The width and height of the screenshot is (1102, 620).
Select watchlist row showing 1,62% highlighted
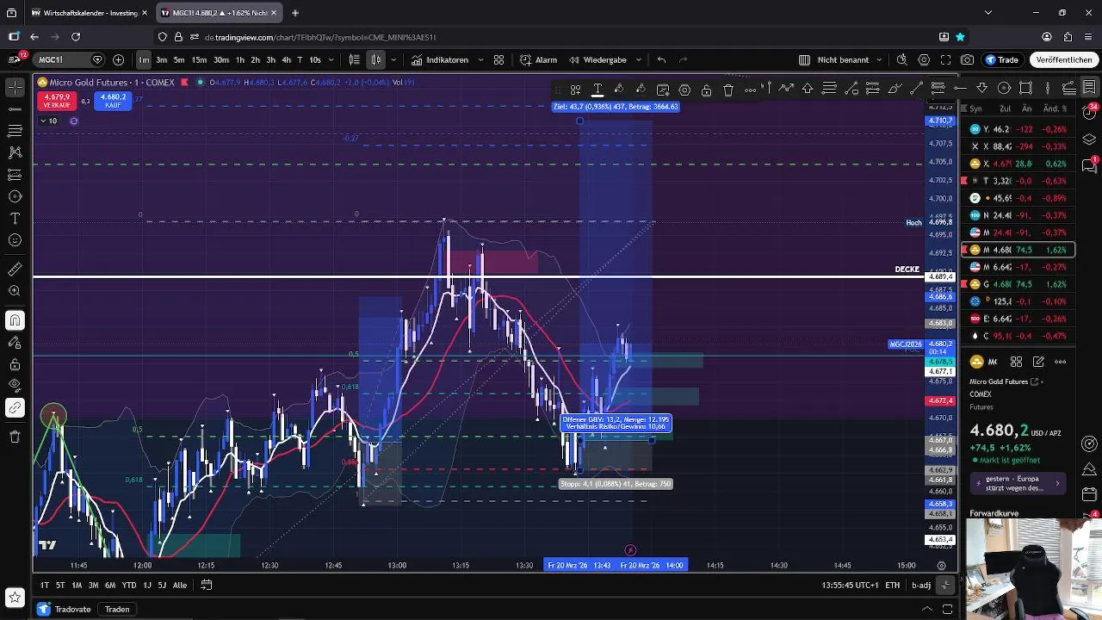1018,250
